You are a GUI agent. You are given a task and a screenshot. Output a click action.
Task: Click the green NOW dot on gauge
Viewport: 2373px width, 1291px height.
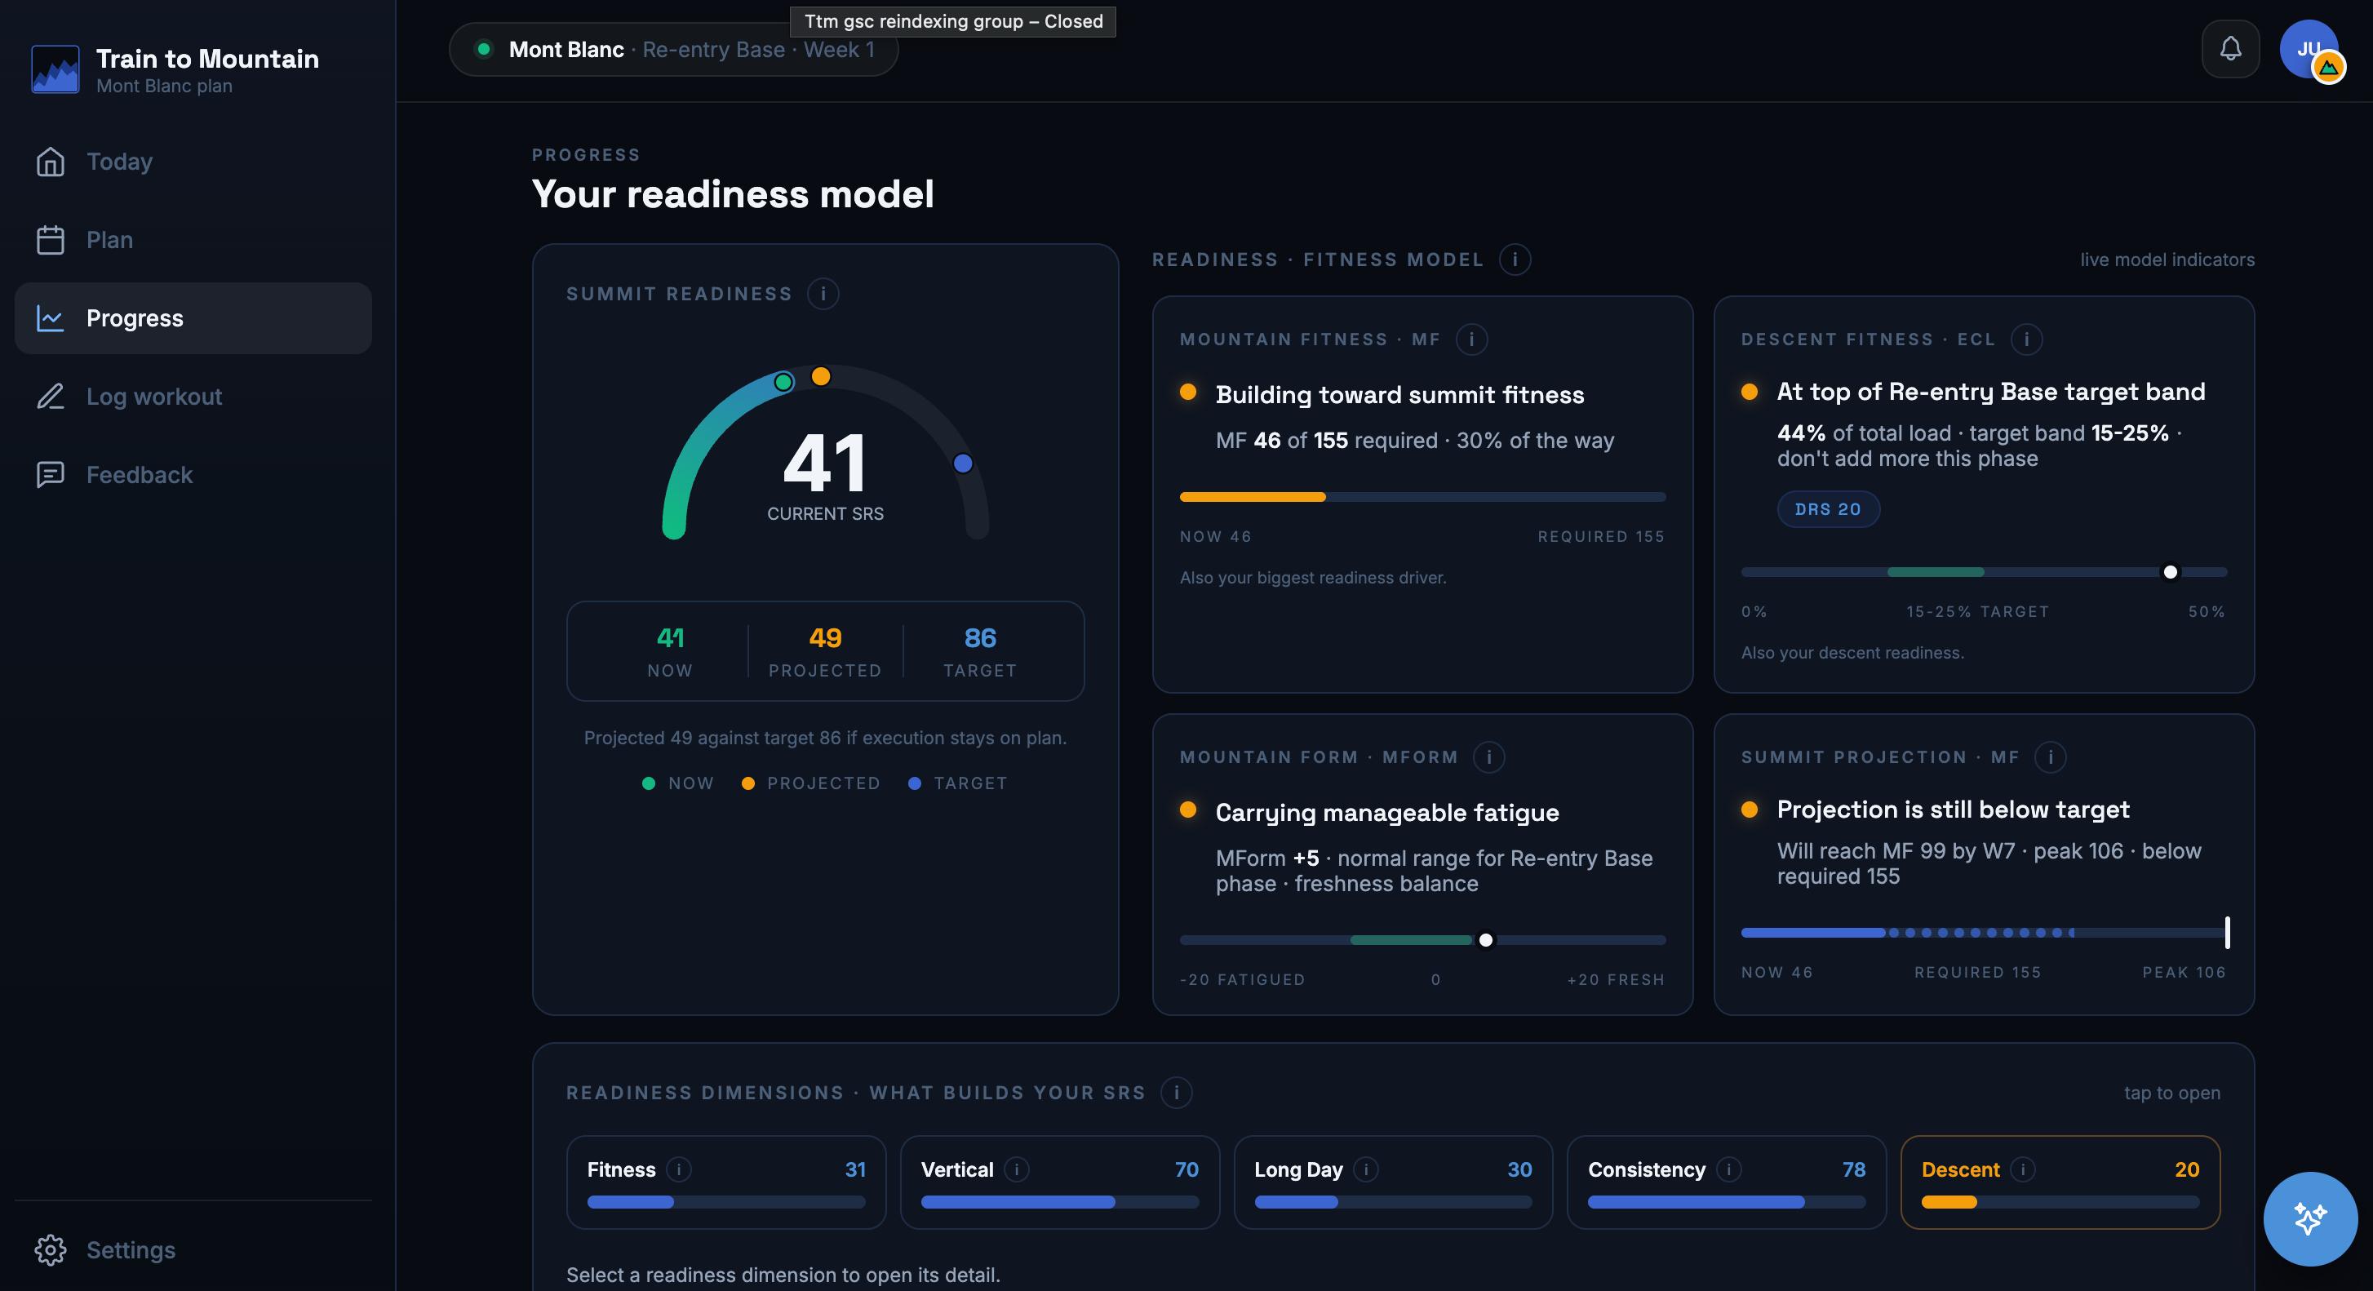pyautogui.click(x=783, y=381)
